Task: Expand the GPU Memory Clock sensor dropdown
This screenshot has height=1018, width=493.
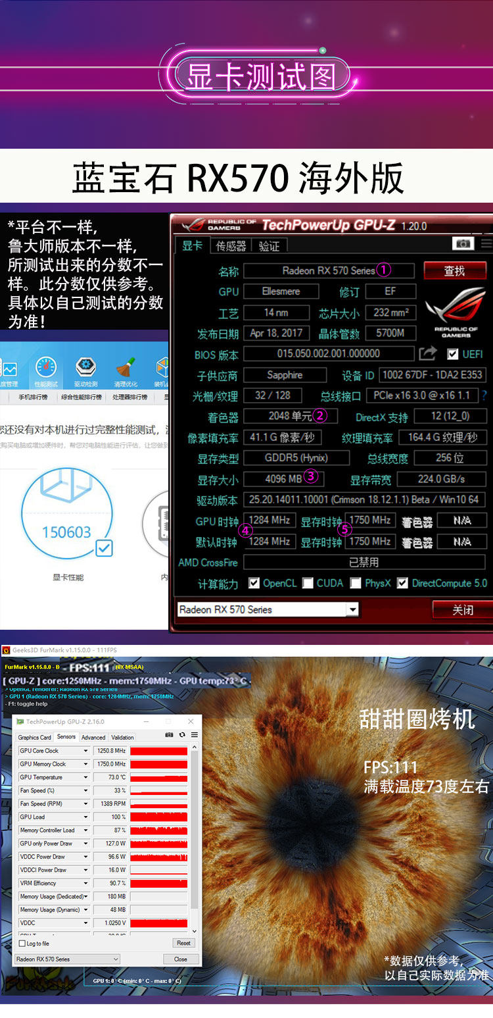Action: point(85,764)
